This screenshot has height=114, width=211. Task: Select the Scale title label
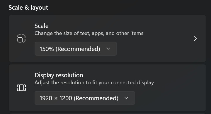pyautogui.click(x=42, y=26)
